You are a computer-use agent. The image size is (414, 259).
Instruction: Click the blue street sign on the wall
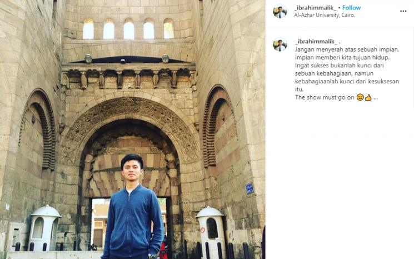click(250, 188)
